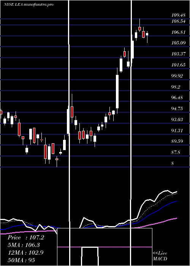Click the NYSE LEA munafasutra.pro title
190x266 pixels.
tap(28, 5)
